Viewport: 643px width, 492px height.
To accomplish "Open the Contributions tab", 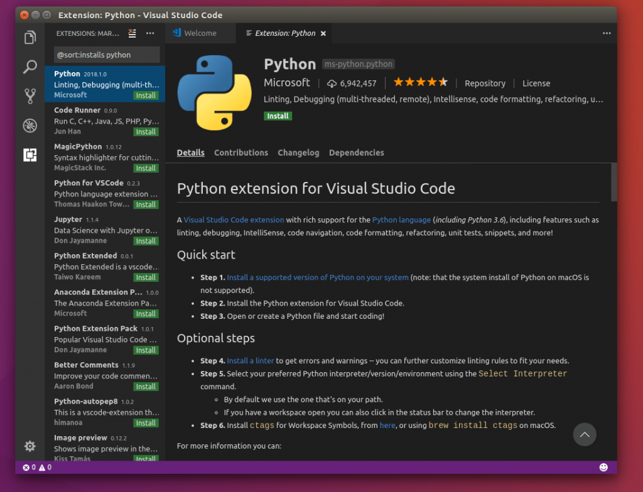I will (240, 152).
